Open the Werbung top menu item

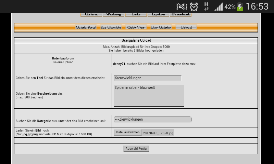pyautogui.click(x=114, y=14)
